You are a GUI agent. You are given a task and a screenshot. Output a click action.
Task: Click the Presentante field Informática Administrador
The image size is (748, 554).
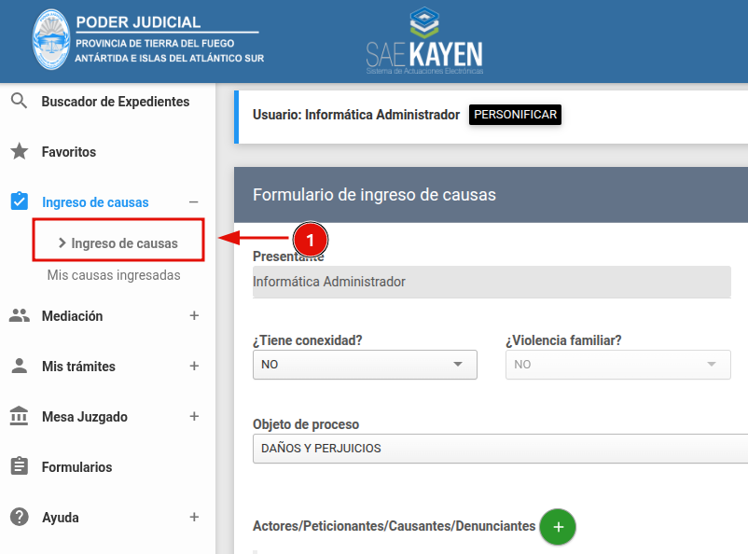tap(492, 282)
